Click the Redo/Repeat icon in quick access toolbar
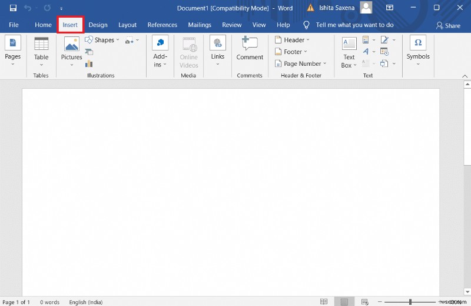 pos(47,8)
